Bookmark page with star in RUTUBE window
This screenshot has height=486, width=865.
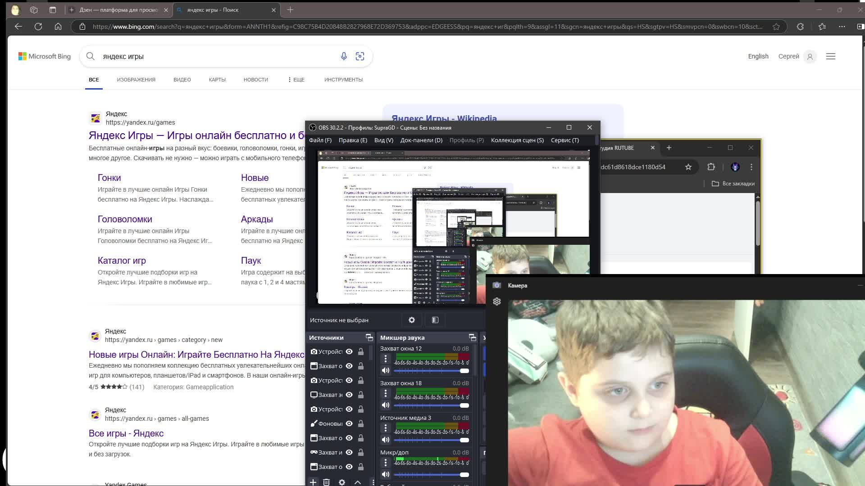click(x=688, y=167)
